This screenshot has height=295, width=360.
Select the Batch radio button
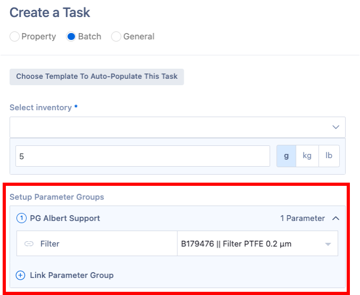click(x=71, y=37)
